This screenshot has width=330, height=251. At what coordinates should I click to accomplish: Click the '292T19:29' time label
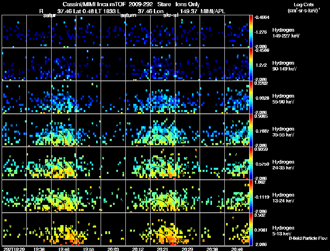coord(14,249)
